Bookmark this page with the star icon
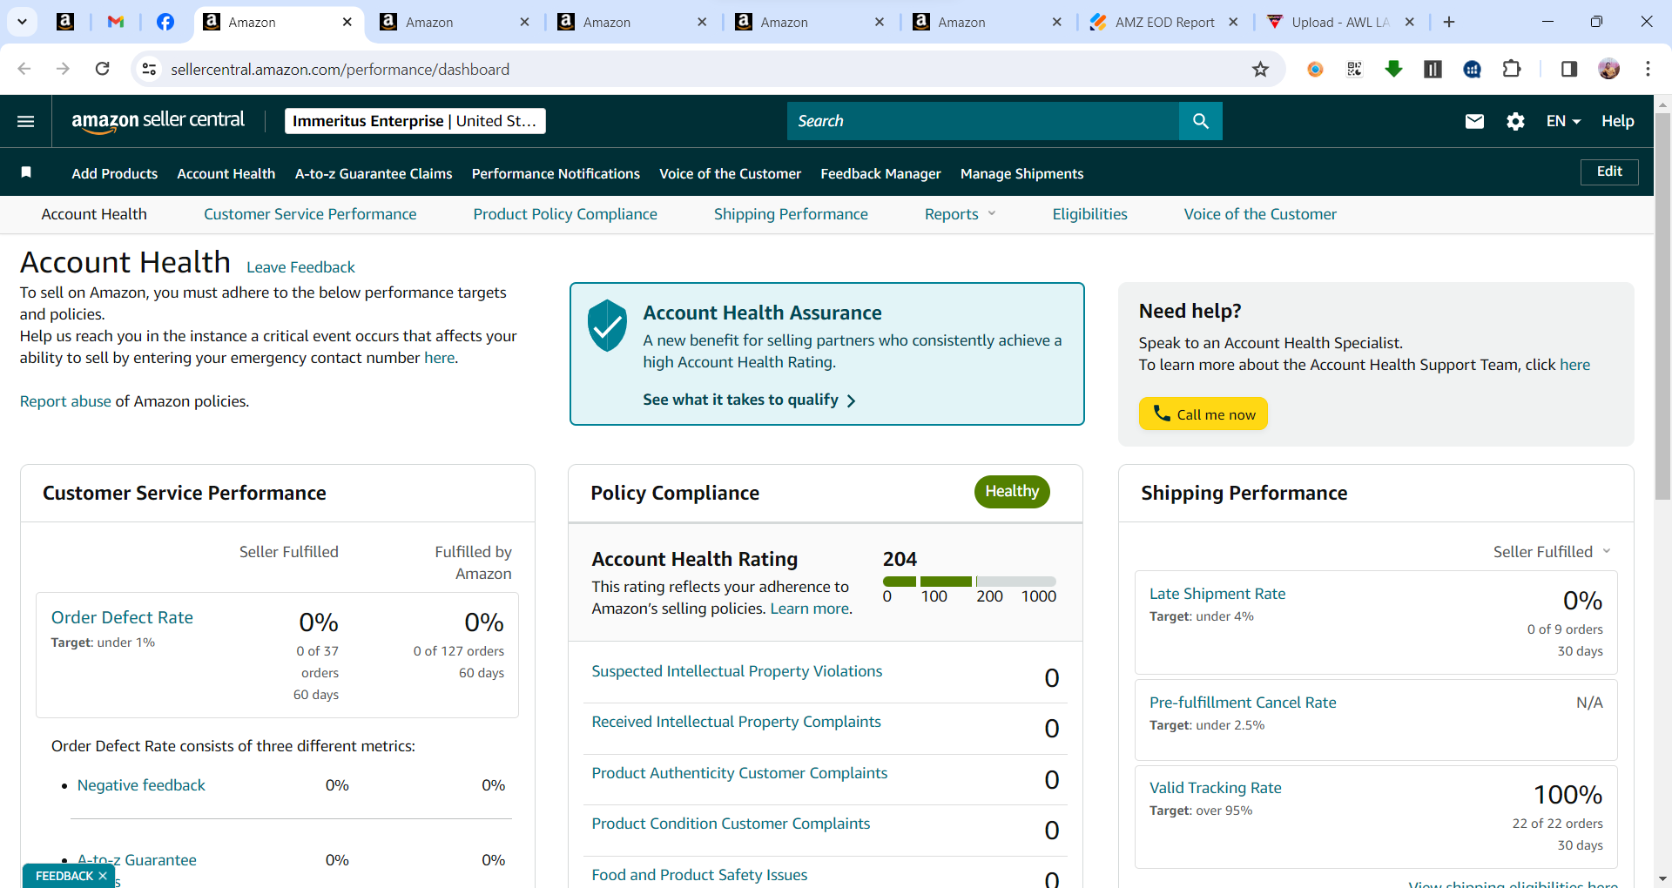 (x=1260, y=70)
